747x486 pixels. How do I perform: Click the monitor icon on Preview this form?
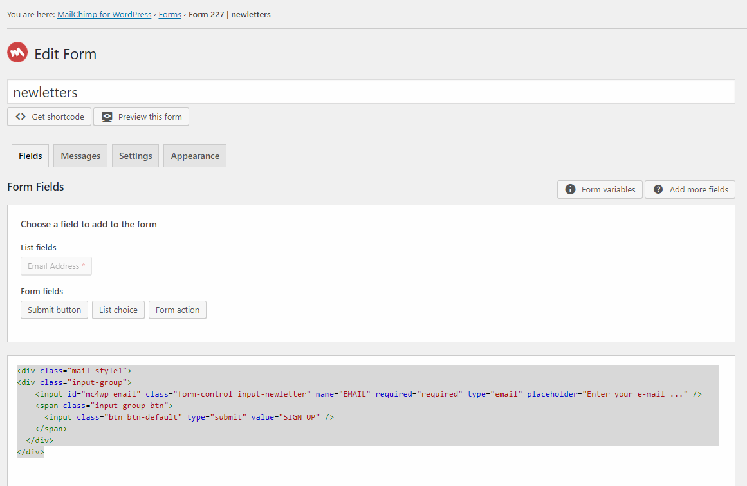(x=107, y=117)
